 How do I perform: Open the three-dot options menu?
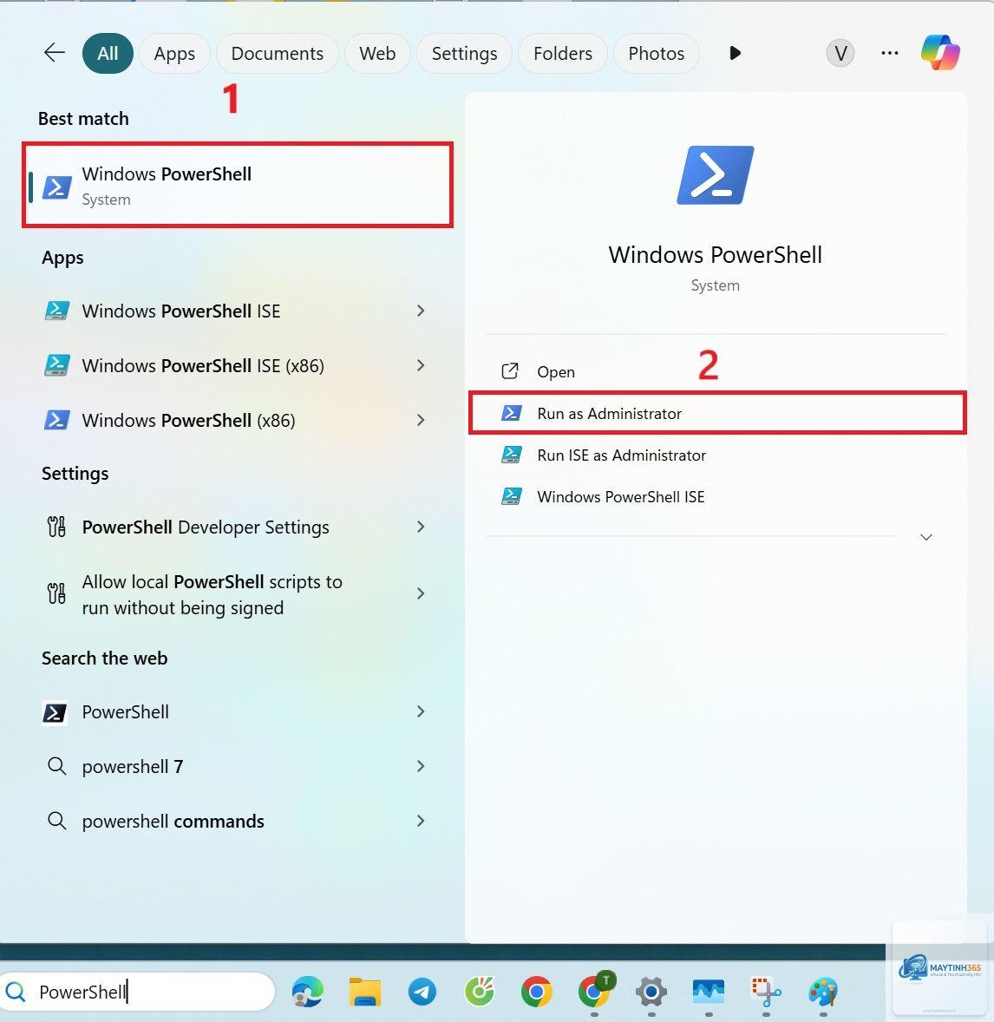click(889, 54)
